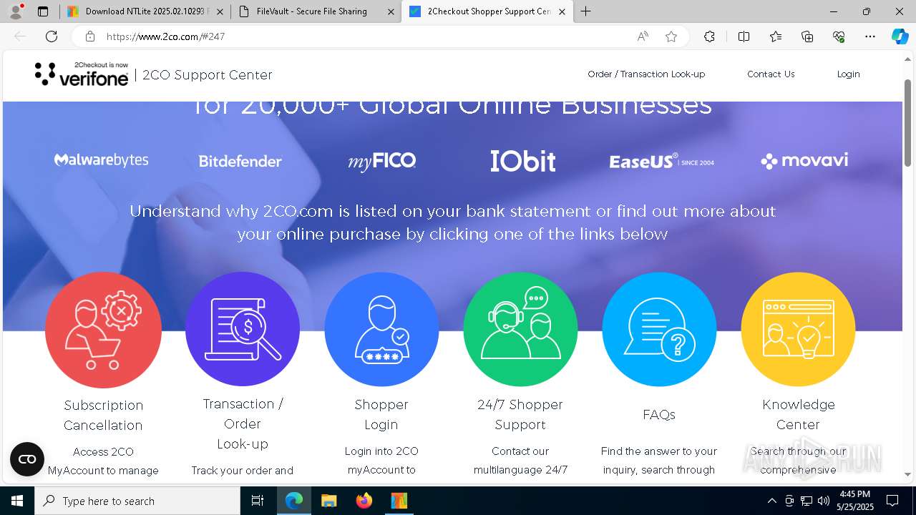
Task: Click the Windows taskbar search box
Action: coord(137,501)
